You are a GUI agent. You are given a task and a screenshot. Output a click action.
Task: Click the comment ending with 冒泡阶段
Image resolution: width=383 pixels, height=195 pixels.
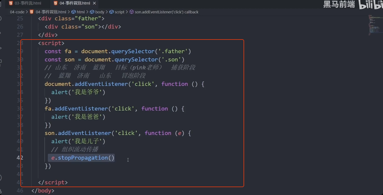point(95,76)
